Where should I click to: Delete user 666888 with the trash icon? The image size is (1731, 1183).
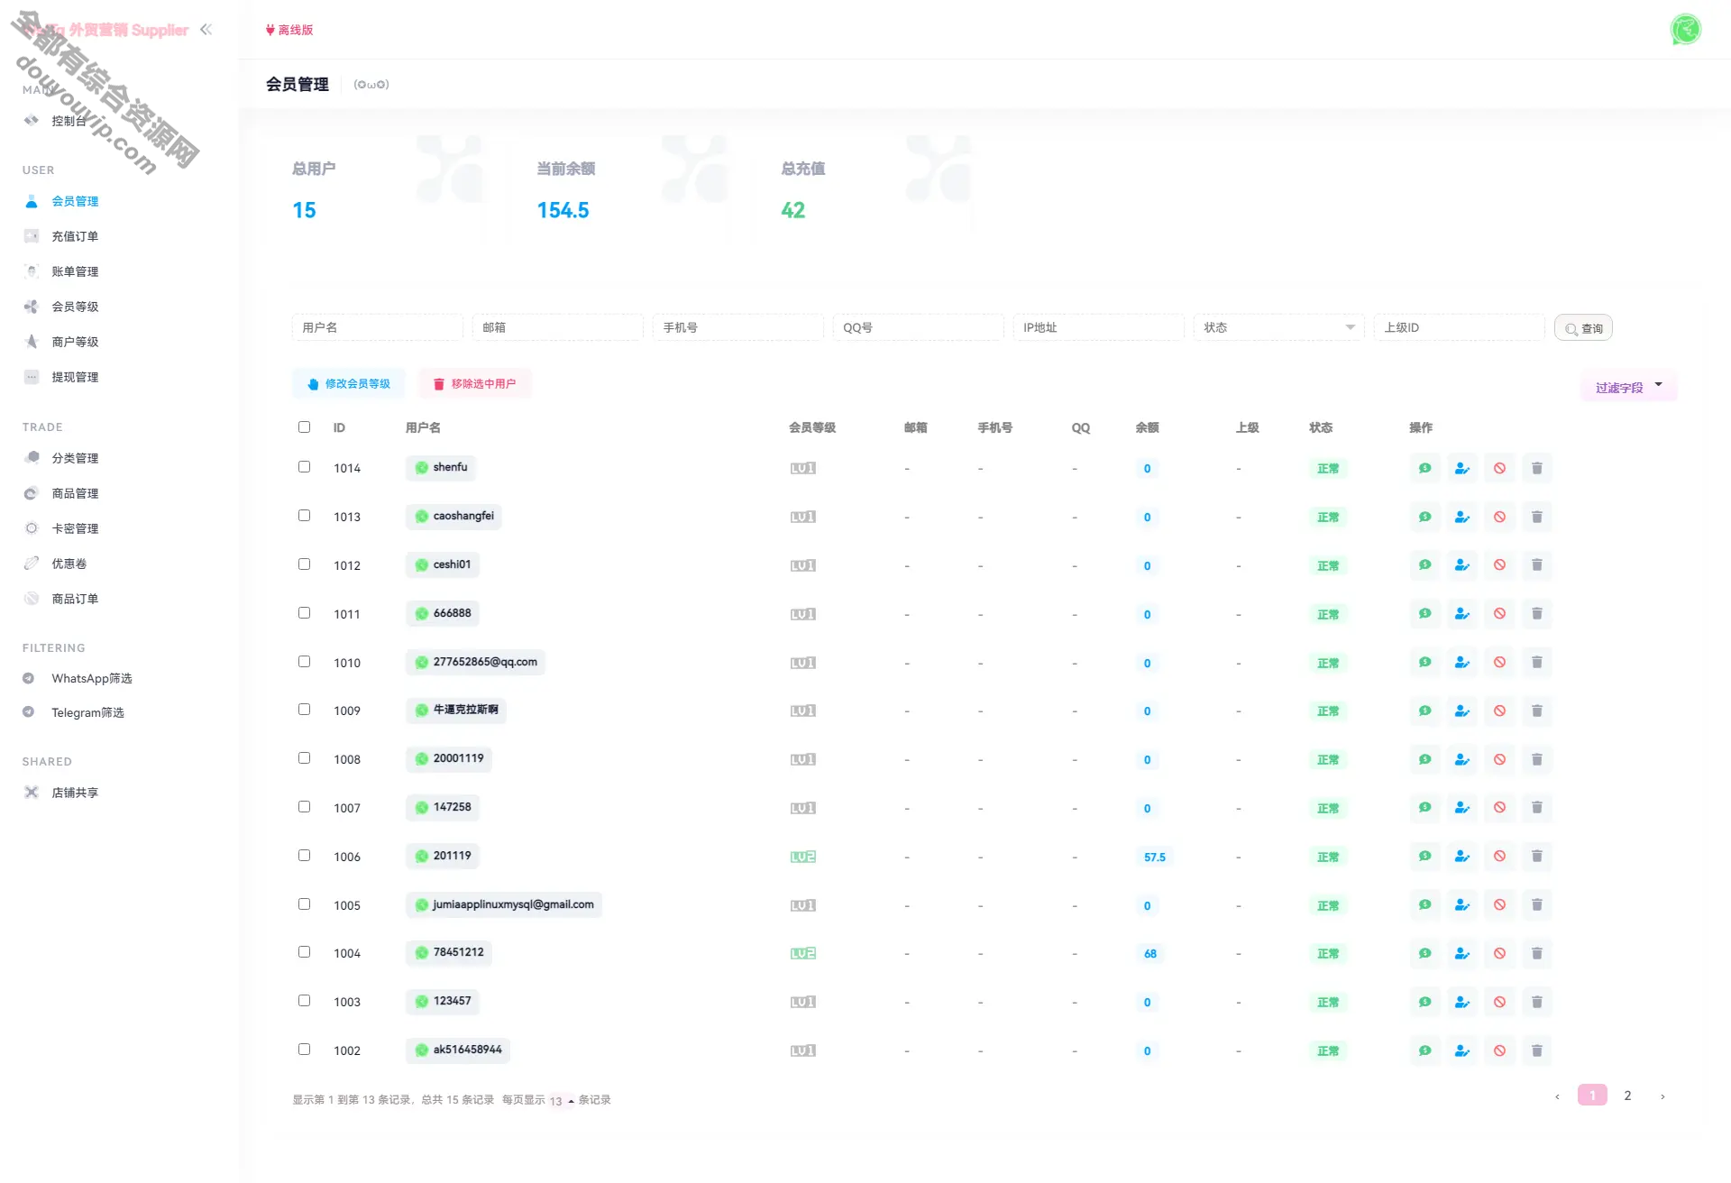coord(1537,614)
